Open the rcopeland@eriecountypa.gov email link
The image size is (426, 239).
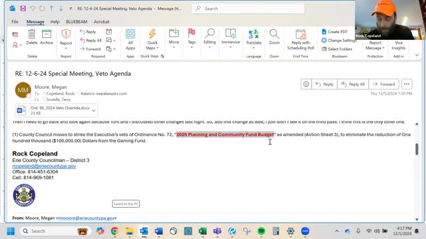pos(44,166)
